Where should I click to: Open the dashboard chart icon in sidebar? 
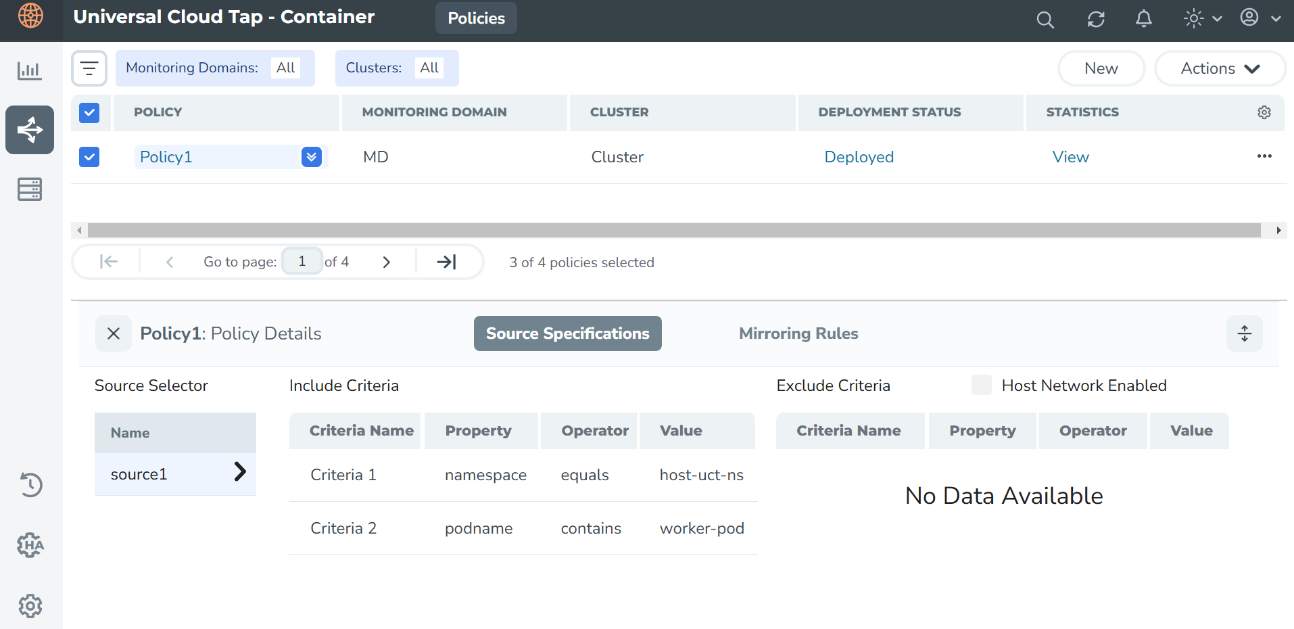pos(29,70)
